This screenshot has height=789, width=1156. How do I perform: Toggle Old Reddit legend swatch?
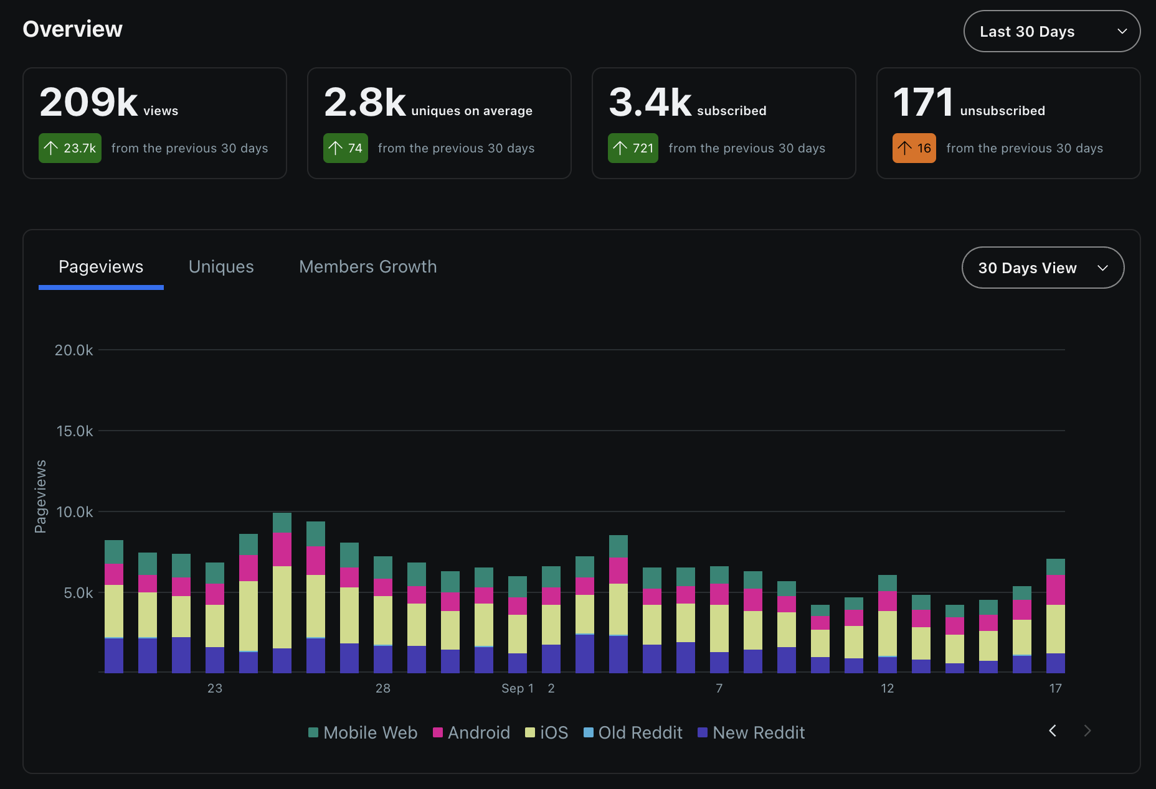pos(589,732)
